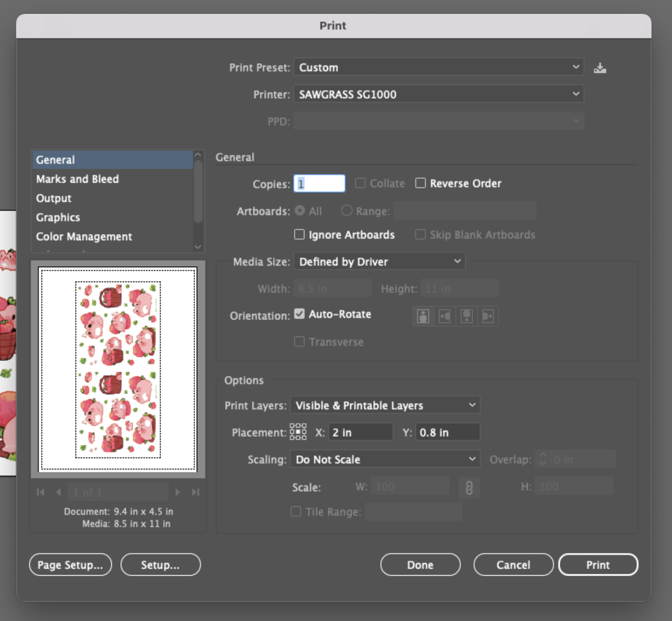Enable the Tile Range checkbox

(296, 512)
